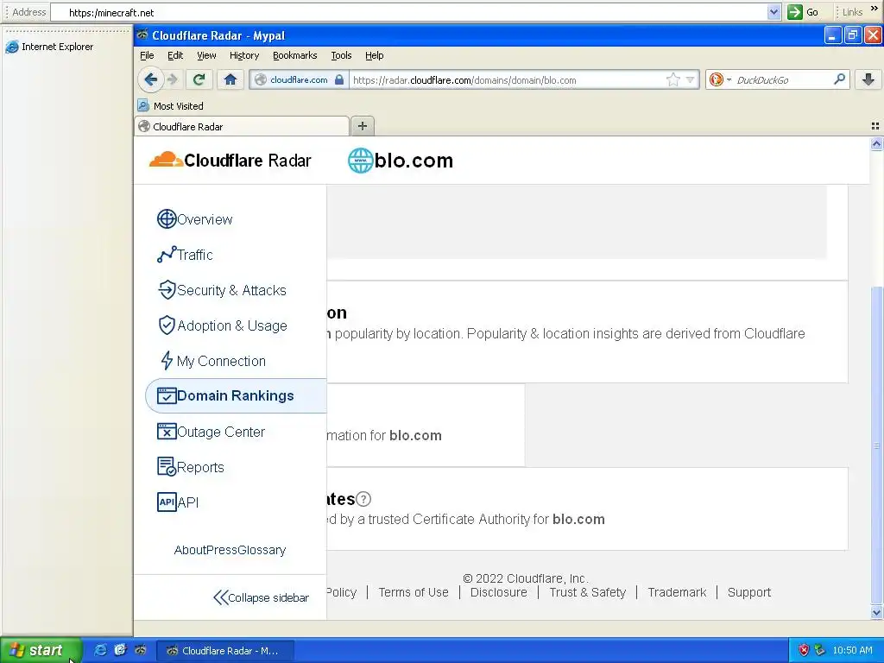Click Internet Explorer quick launch taskbar icon

point(100,650)
